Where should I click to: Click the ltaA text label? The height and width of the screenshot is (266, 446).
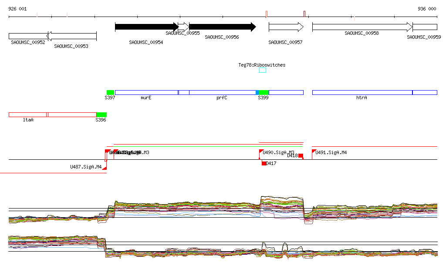tap(28, 120)
